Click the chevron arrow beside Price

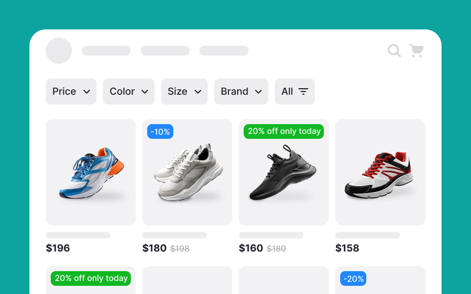pyautogui.click(x=87, y=92)
